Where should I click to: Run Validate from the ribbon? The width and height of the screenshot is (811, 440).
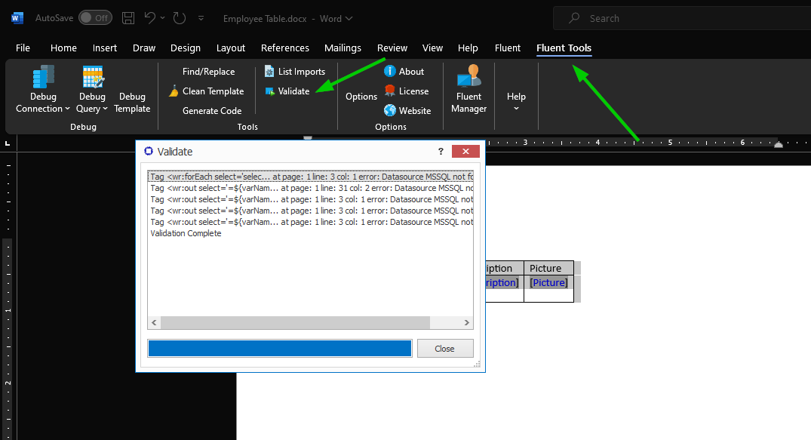[287, 91]
